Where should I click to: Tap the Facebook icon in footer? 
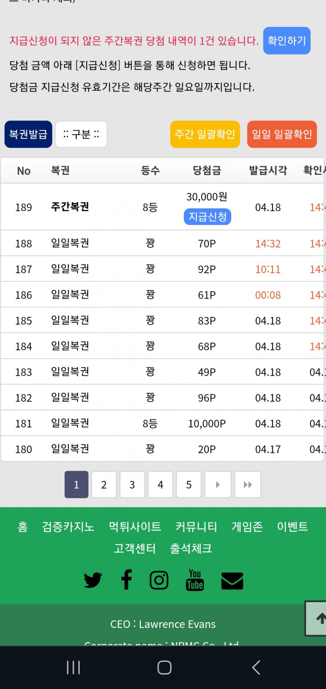point(126,580)
